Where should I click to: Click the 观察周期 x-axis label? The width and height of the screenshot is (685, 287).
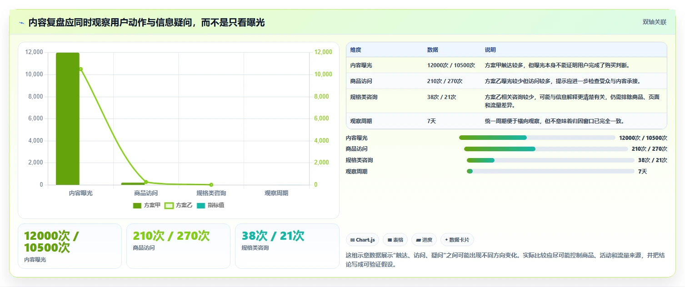(x=276, y=193)
